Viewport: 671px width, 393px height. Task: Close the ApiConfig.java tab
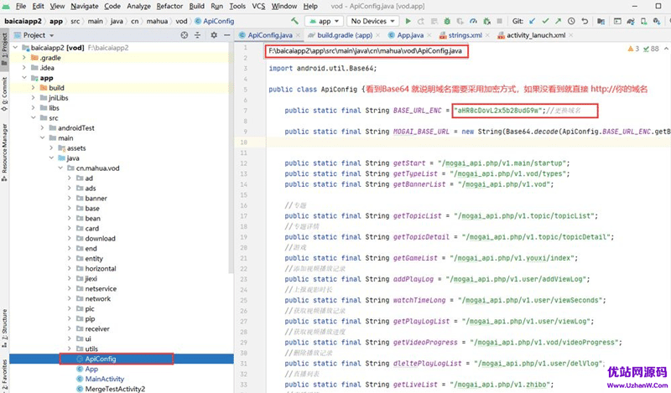(299, 35)
